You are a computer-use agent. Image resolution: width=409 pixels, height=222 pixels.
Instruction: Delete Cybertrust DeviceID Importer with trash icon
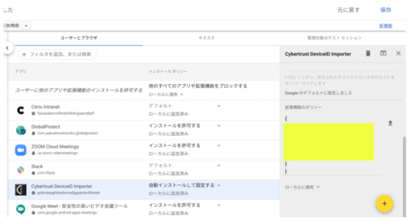368,53
